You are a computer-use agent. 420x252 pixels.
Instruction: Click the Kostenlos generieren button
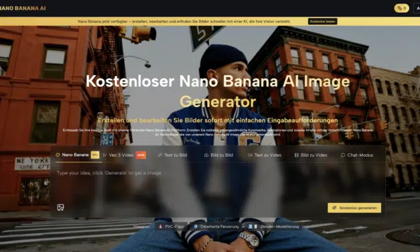(354, 208)
